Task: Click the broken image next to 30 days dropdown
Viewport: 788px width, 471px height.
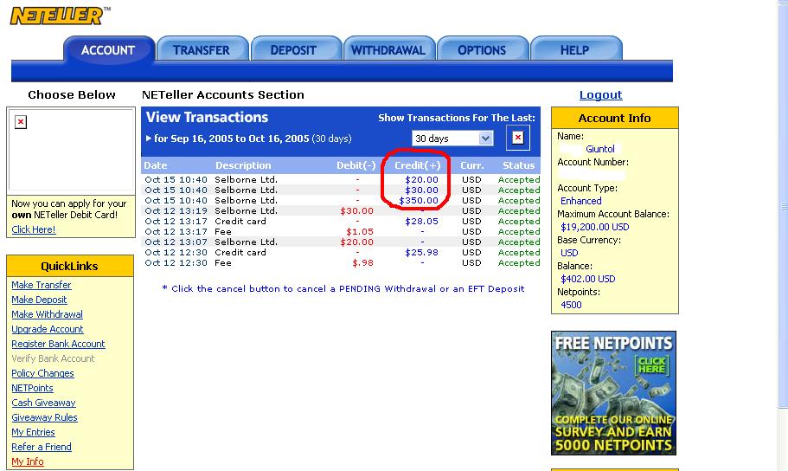Action: point(518,138)
